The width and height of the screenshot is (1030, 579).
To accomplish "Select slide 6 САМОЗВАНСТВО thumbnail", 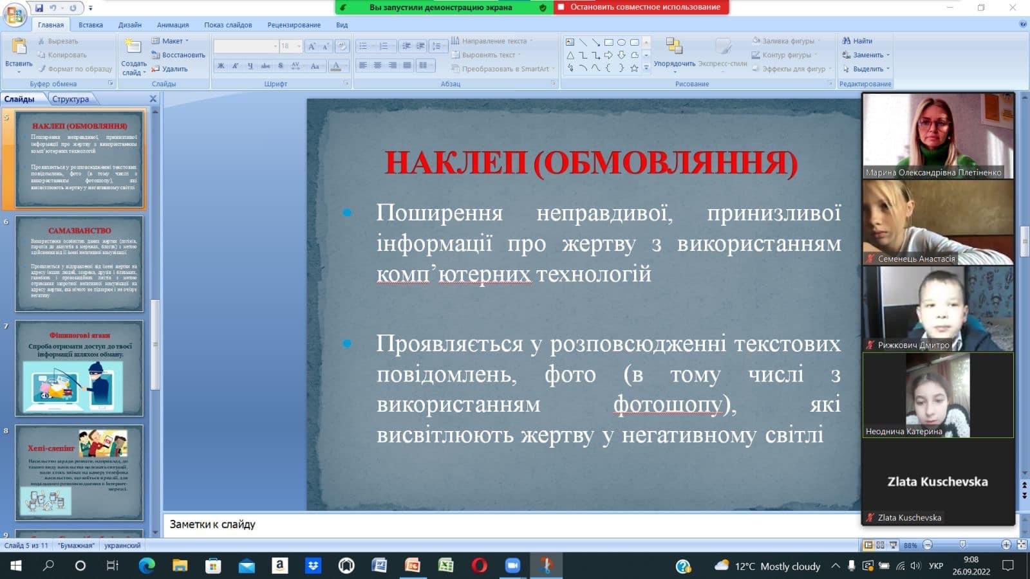I will 79,264.
